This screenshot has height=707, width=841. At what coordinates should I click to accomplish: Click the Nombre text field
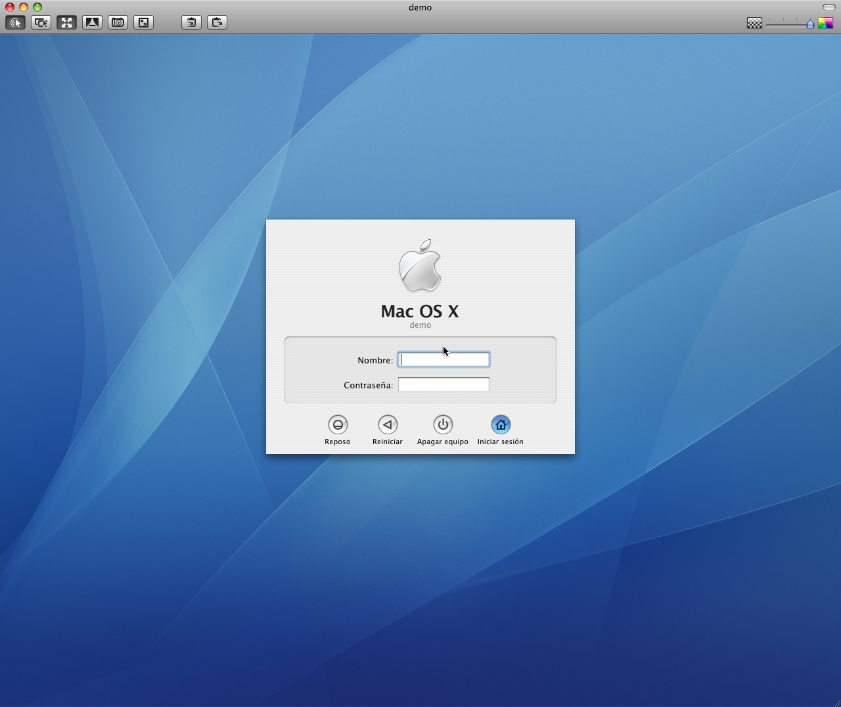(443, 359)
